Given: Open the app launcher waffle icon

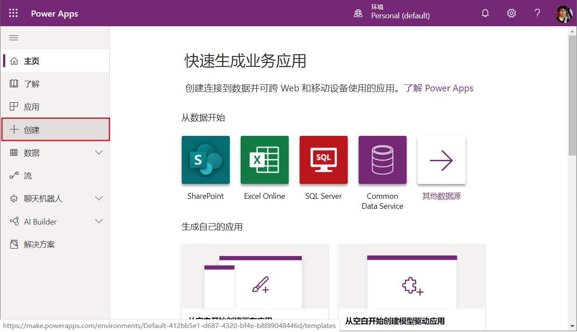Looking at the screenshot, I should coord(14,13).
